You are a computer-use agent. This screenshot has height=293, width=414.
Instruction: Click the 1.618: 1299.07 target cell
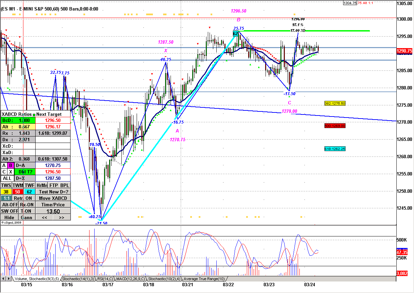(53, 133)
